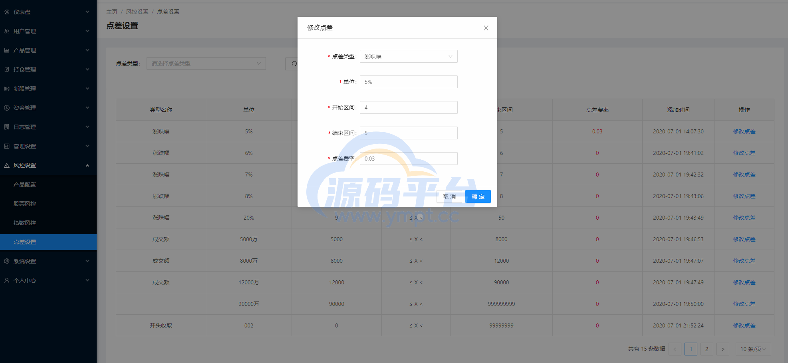Click the 主页 breadcrumb link
788x363 pixels.
pyautogui.click(x=112, y=12)
